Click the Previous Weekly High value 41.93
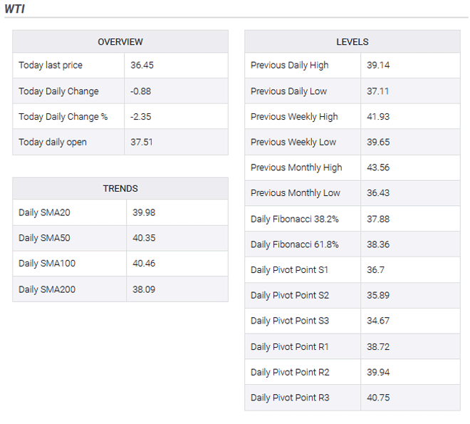The height and width of the screenshot is (424, 470). 378,117
